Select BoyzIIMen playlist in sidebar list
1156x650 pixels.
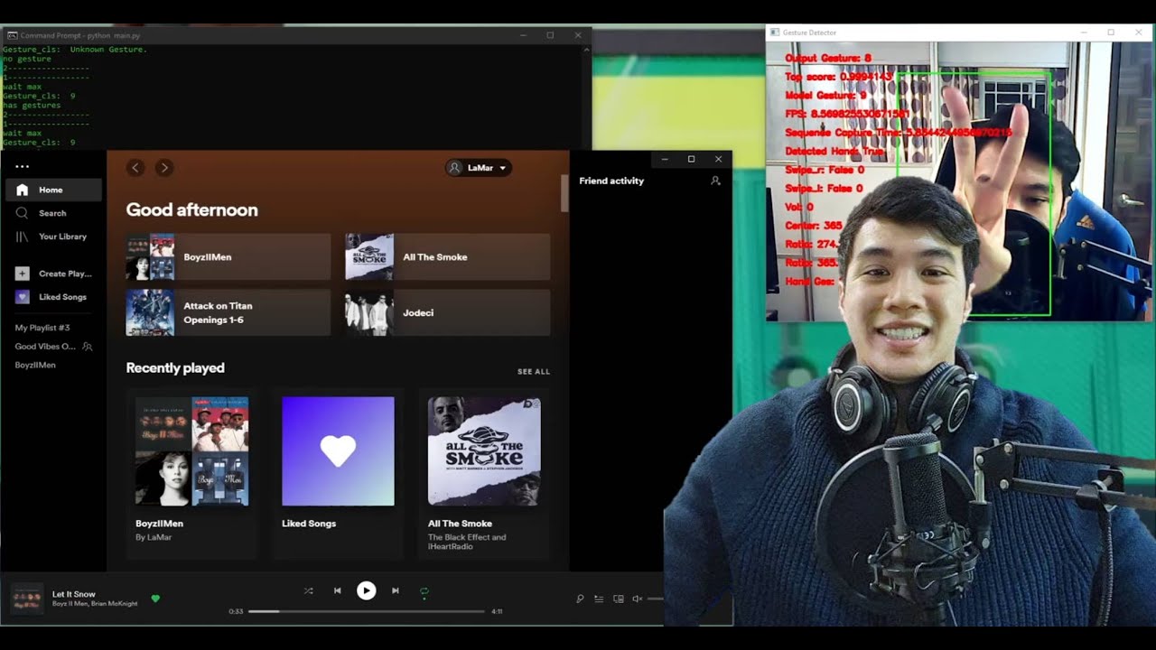(x=35, y=365)
